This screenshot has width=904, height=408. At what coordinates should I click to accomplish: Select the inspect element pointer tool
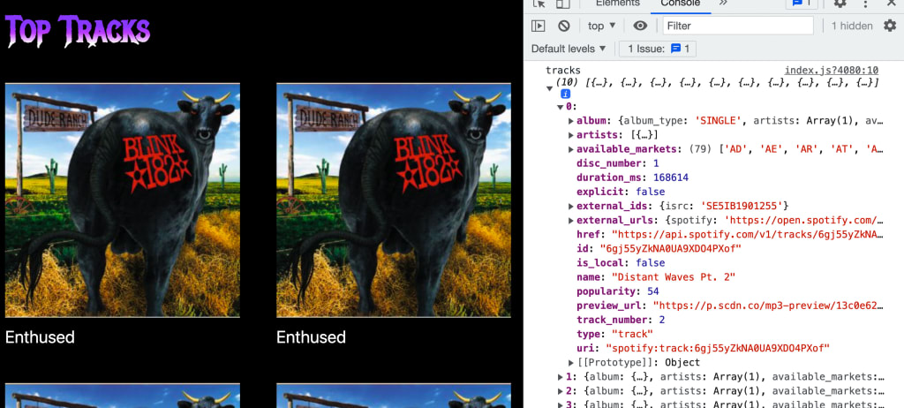[x=539, y=4]
